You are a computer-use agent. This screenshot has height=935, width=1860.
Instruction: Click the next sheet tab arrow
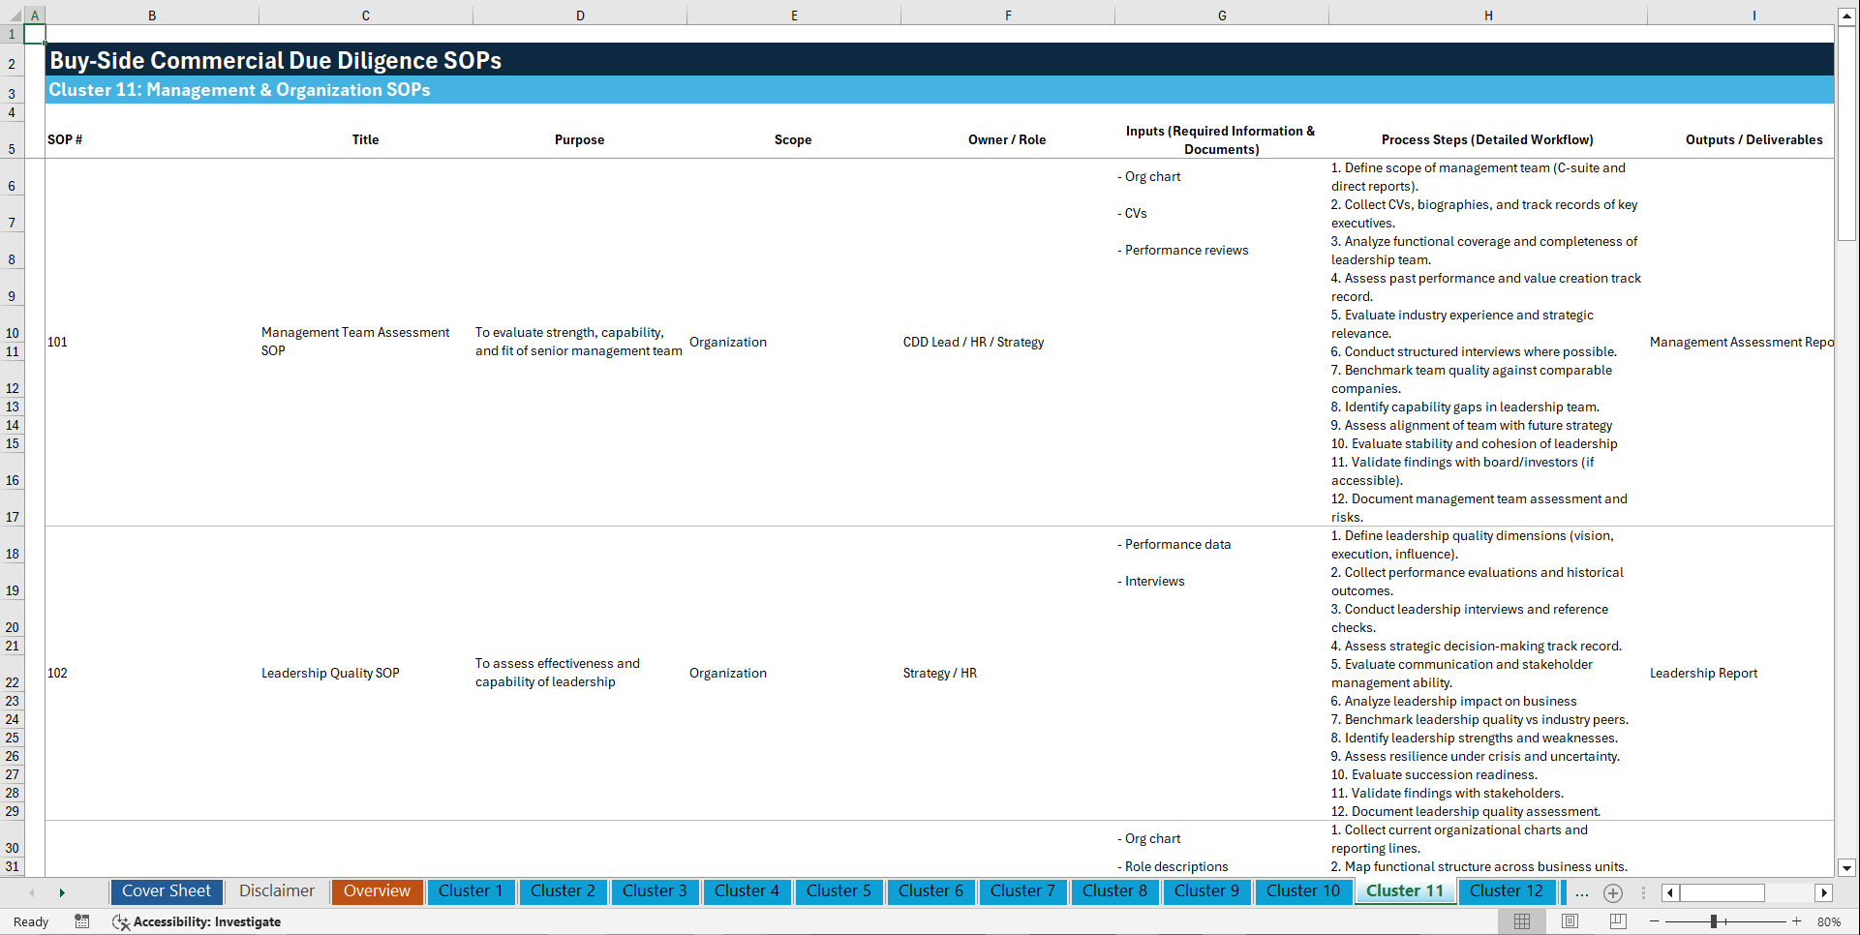coord(62,892)
